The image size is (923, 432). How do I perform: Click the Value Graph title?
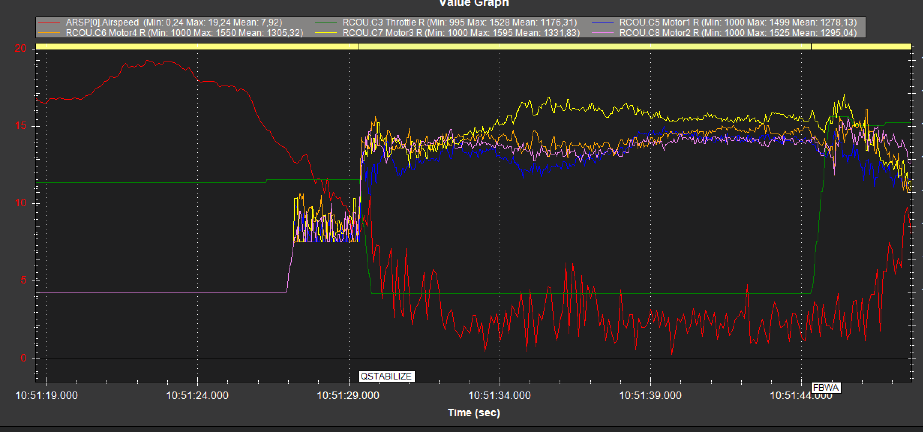click(474, 3)
